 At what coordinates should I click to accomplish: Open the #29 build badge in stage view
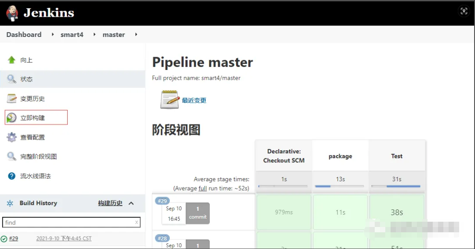pyautogui.click(x=162, y=201)
